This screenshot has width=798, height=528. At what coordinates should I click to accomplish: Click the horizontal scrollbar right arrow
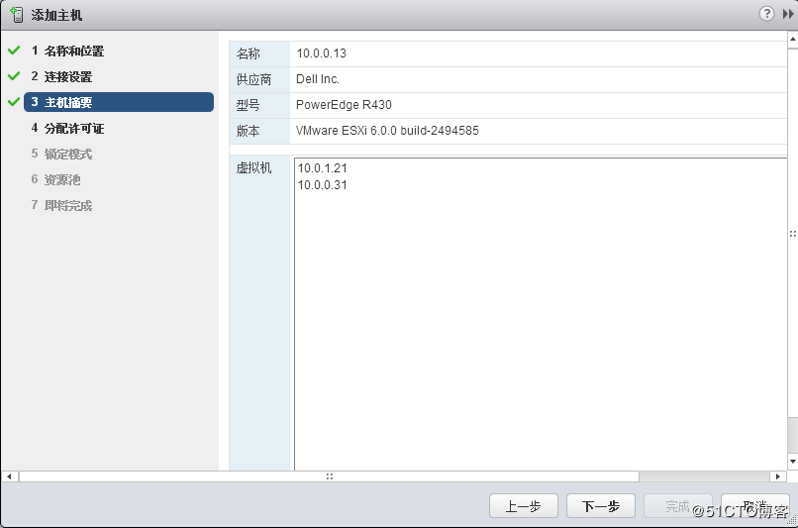(777, 476)
